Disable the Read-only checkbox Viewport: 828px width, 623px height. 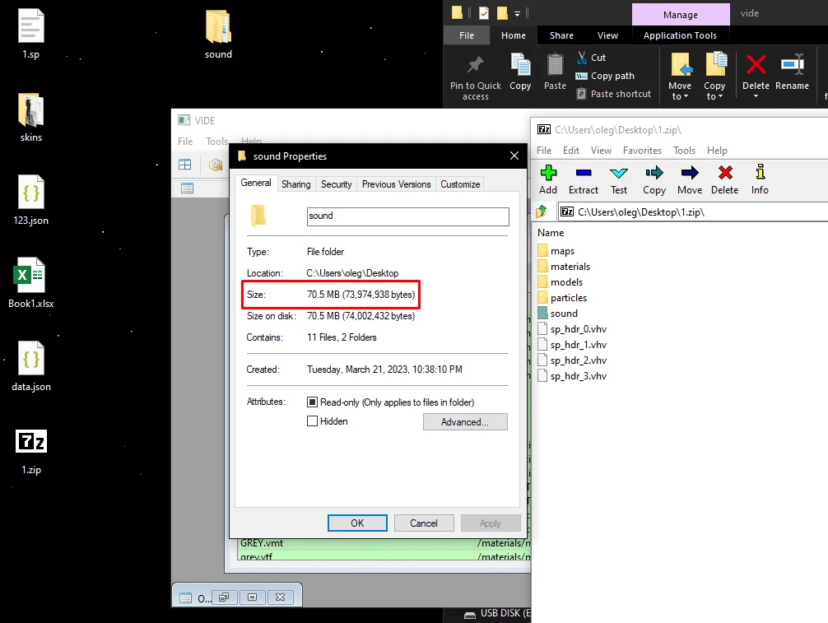(x=314, y=402)
